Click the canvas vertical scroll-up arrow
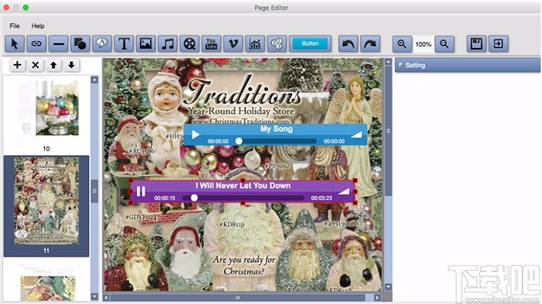Image resolution: width=542 pixels, height=304 pixels. [x=388, y=62]
